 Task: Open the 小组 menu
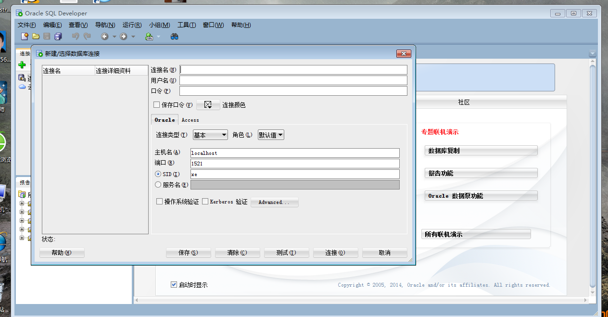(x=159, y=25)
